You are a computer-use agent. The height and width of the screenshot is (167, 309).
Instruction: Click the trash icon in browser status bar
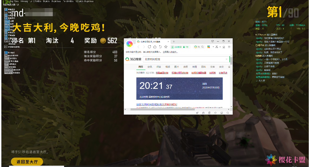209,113
